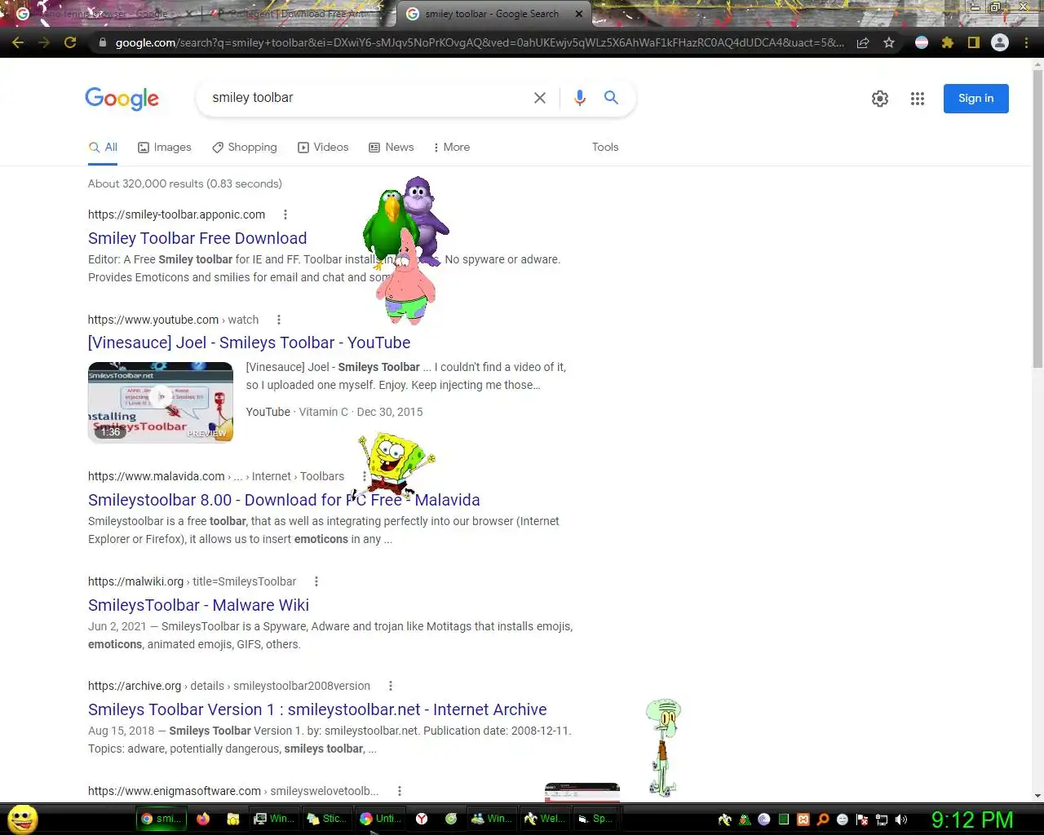This screenshot has height=835, width=1044.
Task: Switch to the smiley toolbar Google Search tab
Action: (x=492, y=14)
